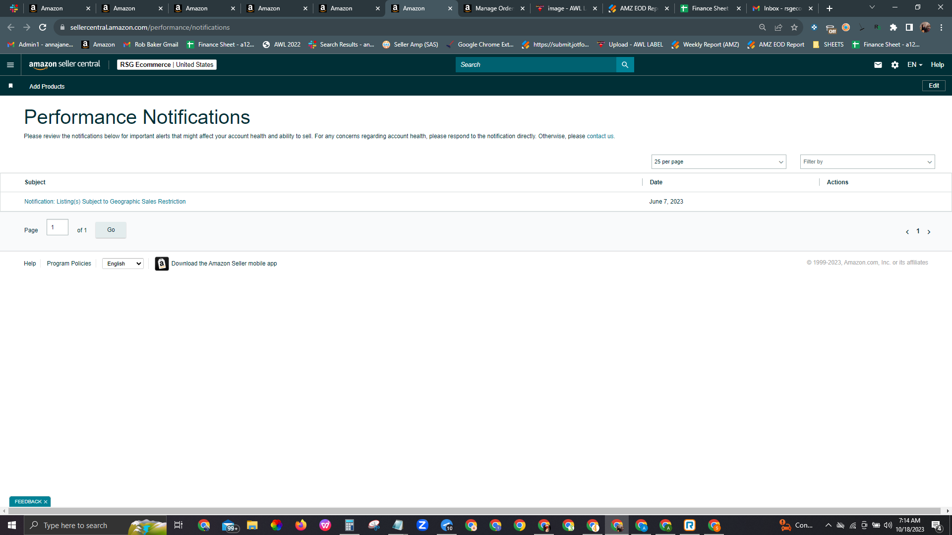Image resolution: width=952 pixels, height=535 pixels.
Task: Open the Chrome profile avatar
Action: point(925,27)
